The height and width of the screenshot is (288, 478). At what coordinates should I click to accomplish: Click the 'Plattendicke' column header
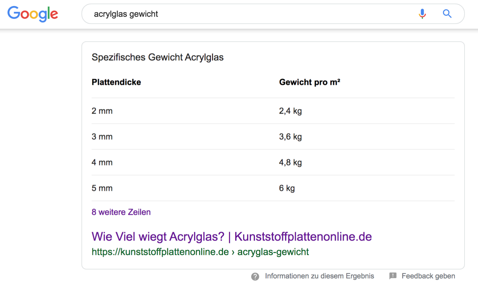[116, 82]
